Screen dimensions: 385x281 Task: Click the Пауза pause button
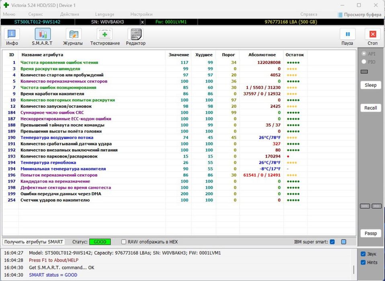click(x=348, y=37)
